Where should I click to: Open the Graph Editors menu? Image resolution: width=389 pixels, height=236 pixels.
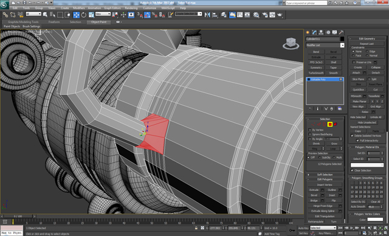(x=112, y=8)
